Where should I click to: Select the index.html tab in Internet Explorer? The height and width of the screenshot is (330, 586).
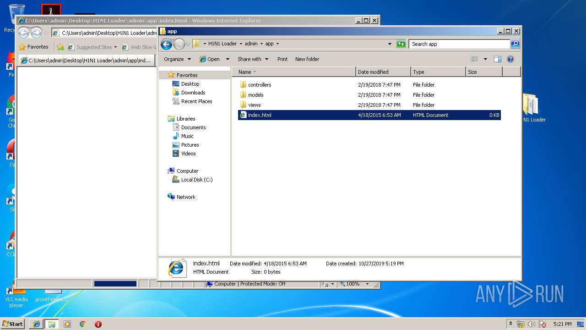pos(86,60)
